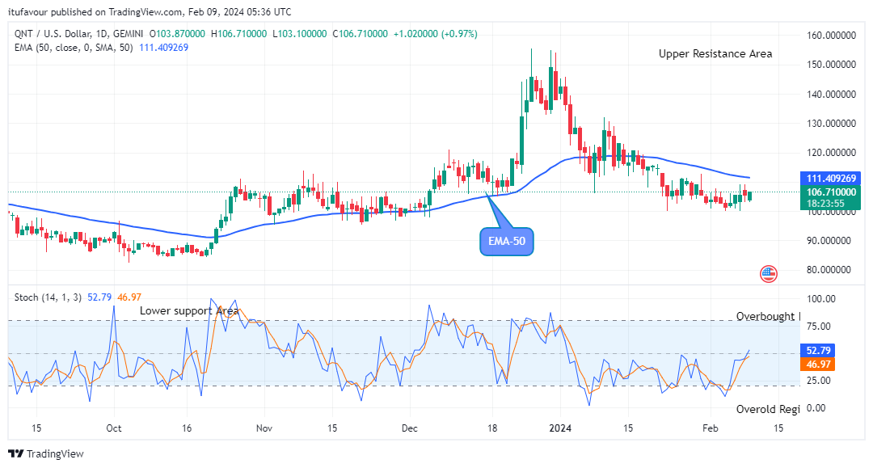The height and width of the screenshot is (468, 873).
Task: Click the US flag event icon
Action: pyautogui.click(x=769, y=274)
